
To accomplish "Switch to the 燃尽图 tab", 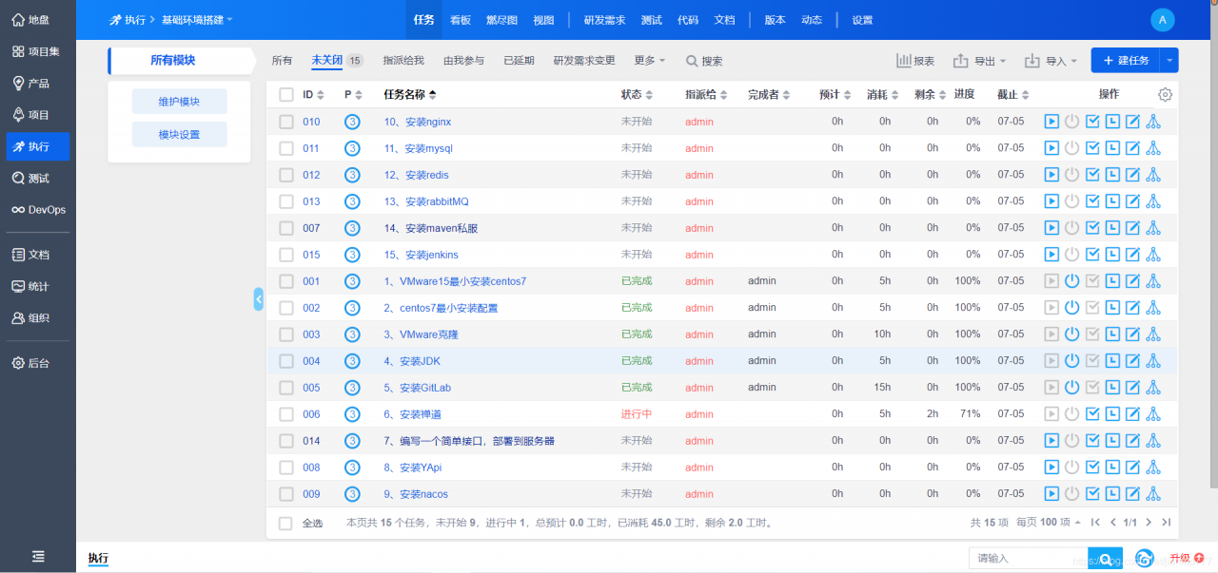I will point(501,20).
